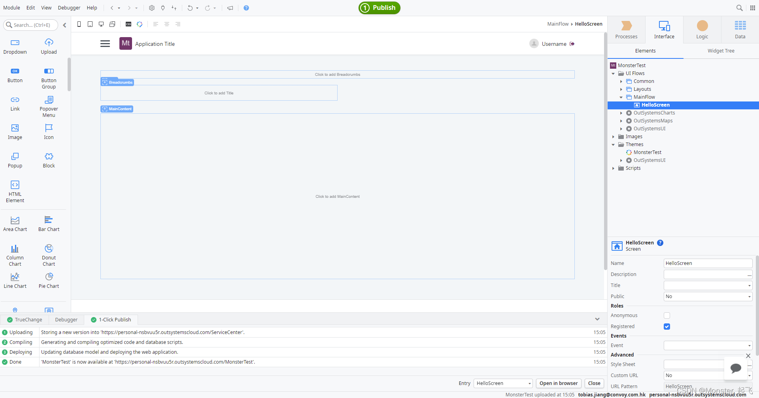This screenshot has width=759, height=398.
Task: Open the Debugger menu
Action: pos(69,8)
